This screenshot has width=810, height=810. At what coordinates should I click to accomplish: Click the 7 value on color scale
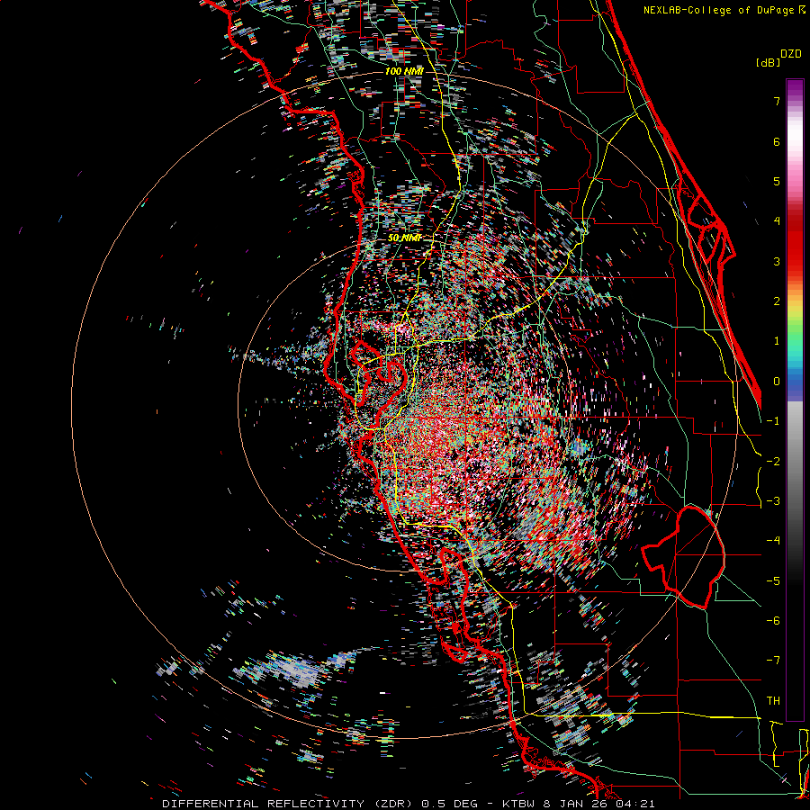(777, 101)
